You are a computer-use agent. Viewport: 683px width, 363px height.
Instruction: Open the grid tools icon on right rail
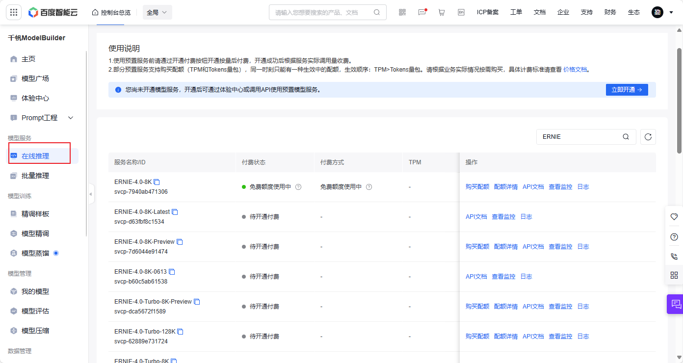point(674,275)
